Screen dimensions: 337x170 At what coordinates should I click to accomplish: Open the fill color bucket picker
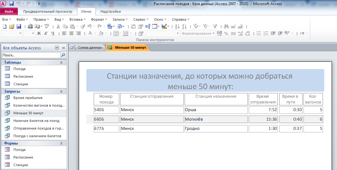click(x=101, y=33)
